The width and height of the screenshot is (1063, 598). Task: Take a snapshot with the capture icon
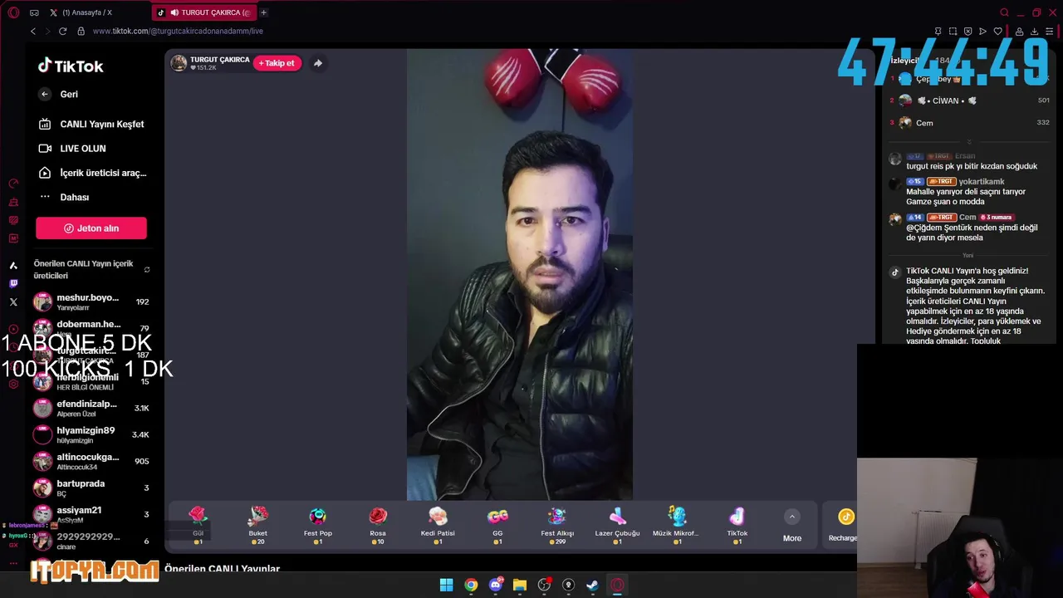tap(953, 32)
